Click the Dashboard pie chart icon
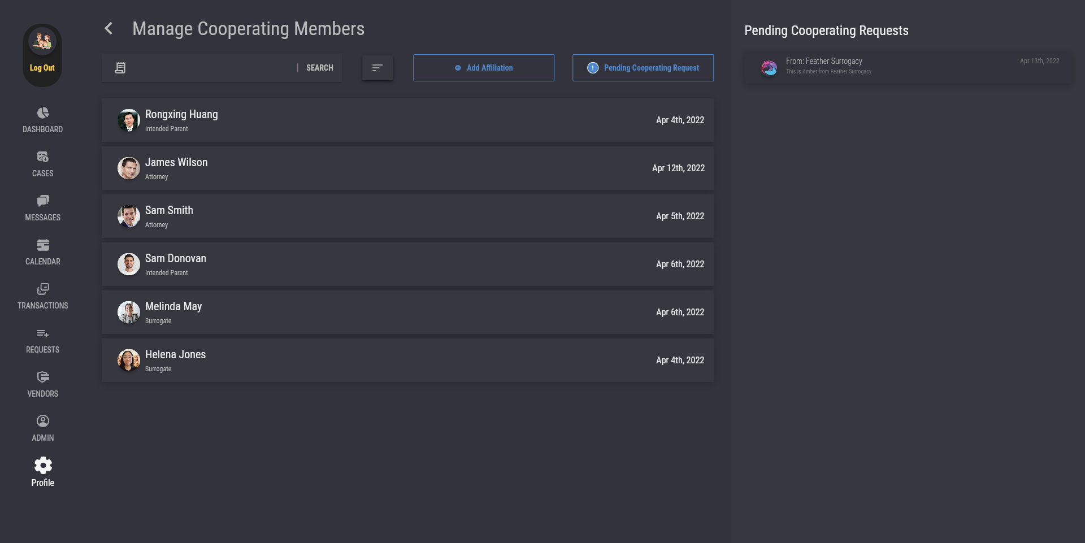Viewport: 1085px width, 543px height. (x=43, y=113)
